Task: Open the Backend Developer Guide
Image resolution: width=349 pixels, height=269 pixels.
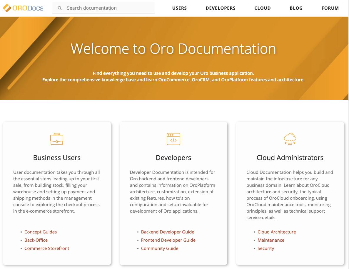Action: click(x=168, y=232)
